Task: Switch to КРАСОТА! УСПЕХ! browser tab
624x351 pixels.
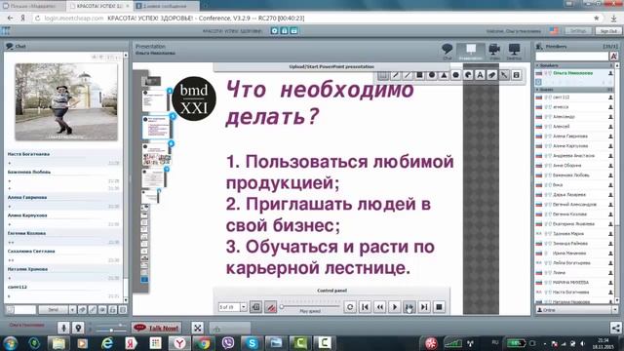Action: tap(98, 6)
